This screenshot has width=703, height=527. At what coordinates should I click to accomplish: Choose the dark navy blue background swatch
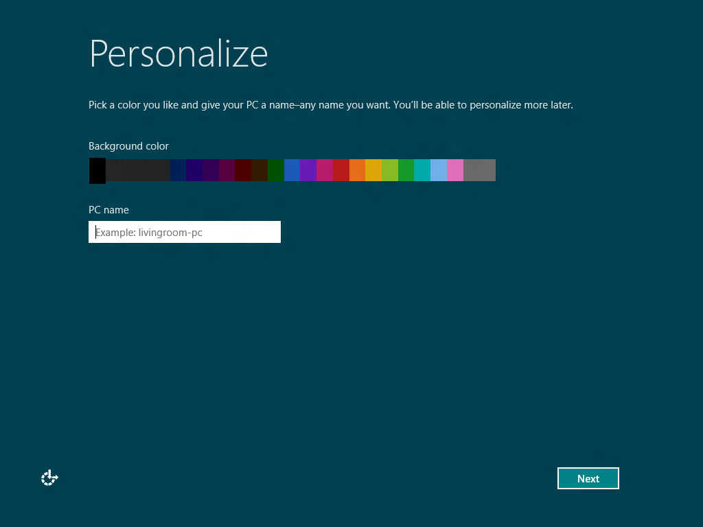click(178, 170)
